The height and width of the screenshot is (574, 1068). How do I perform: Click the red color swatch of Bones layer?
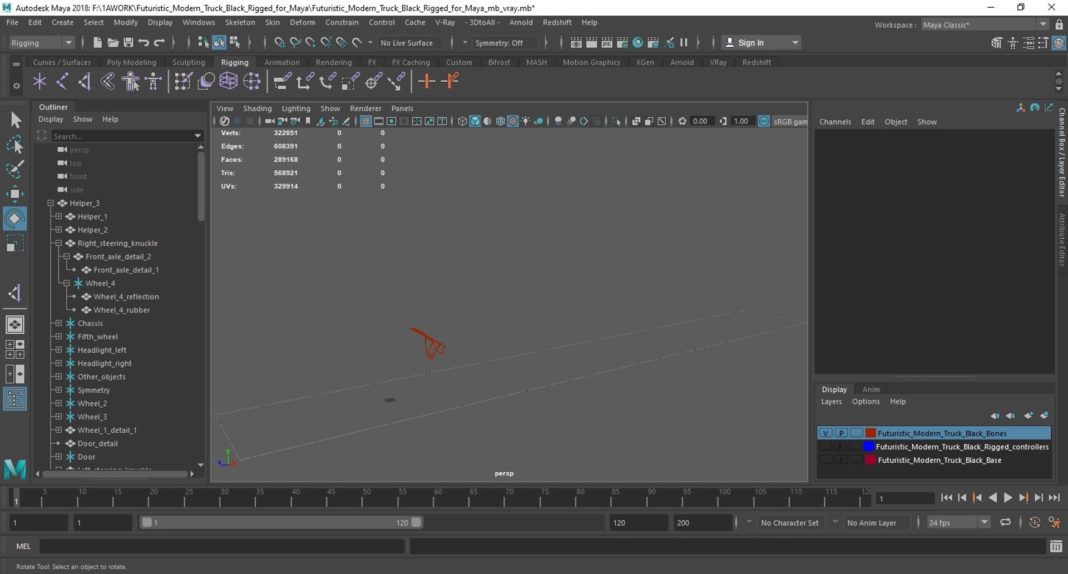871,433
